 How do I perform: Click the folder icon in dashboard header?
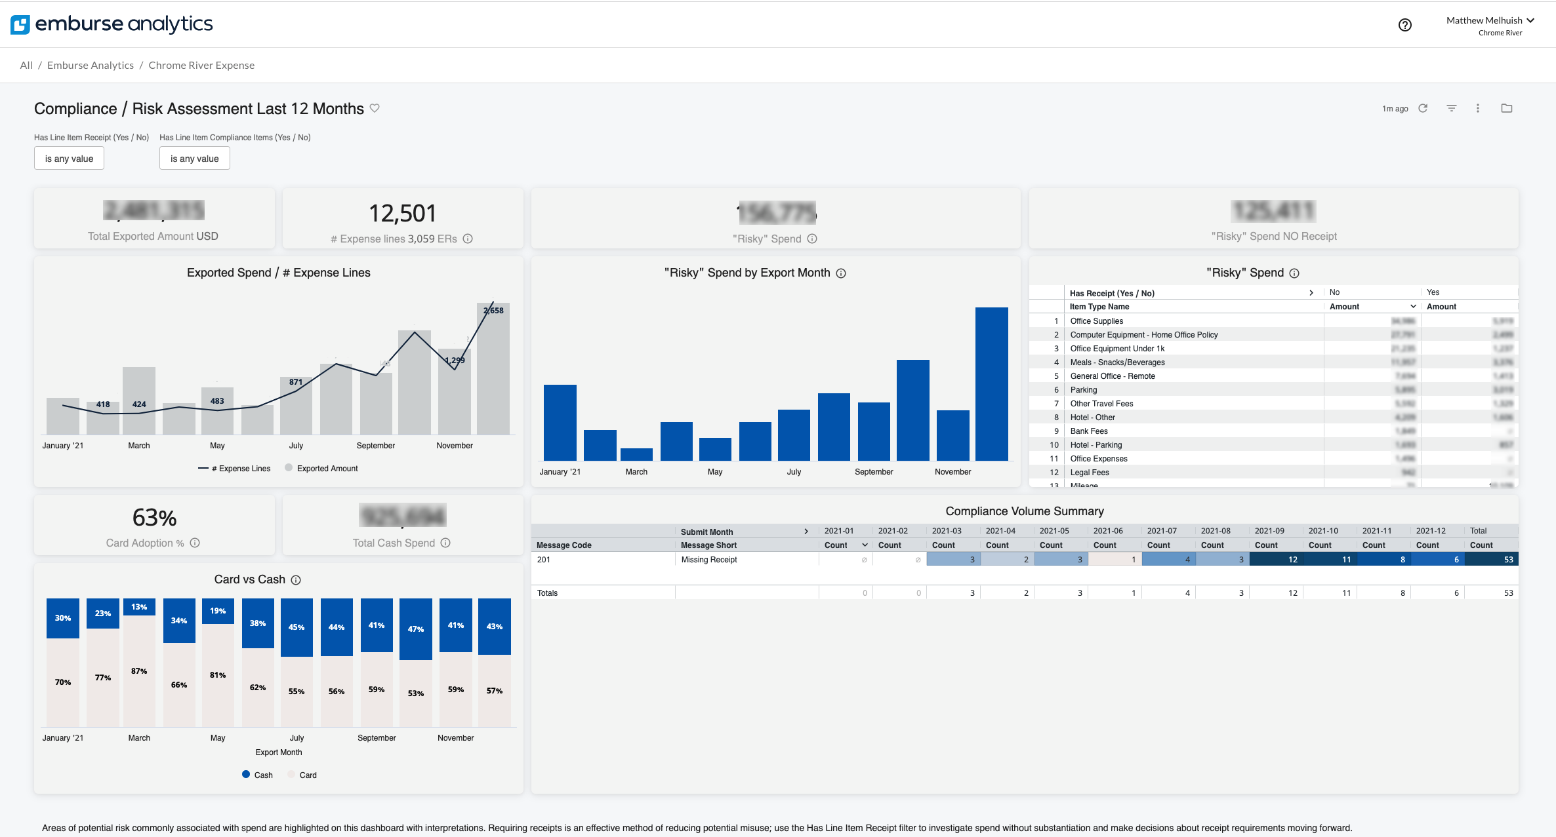click(1506, 108)
